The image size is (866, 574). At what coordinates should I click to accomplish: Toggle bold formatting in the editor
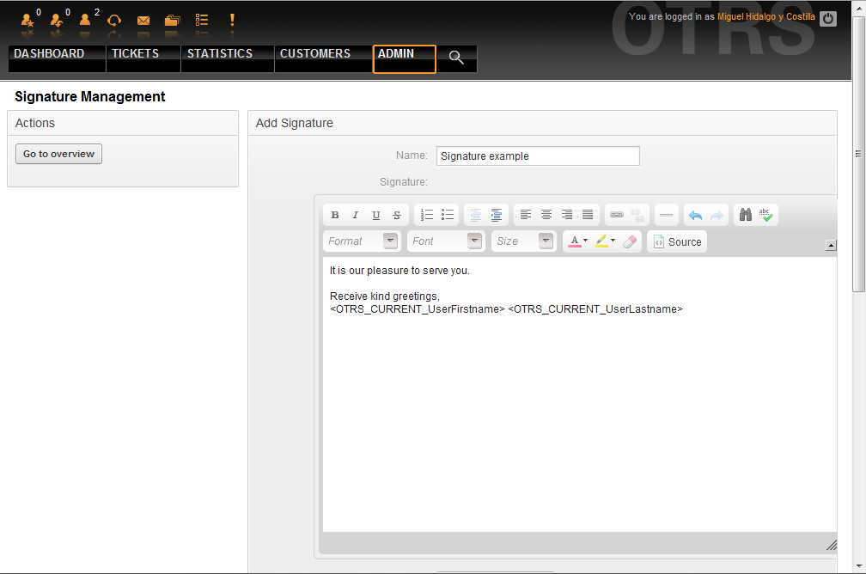click(x=335, y=215)
